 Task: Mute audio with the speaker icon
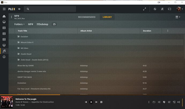point(179,102)
